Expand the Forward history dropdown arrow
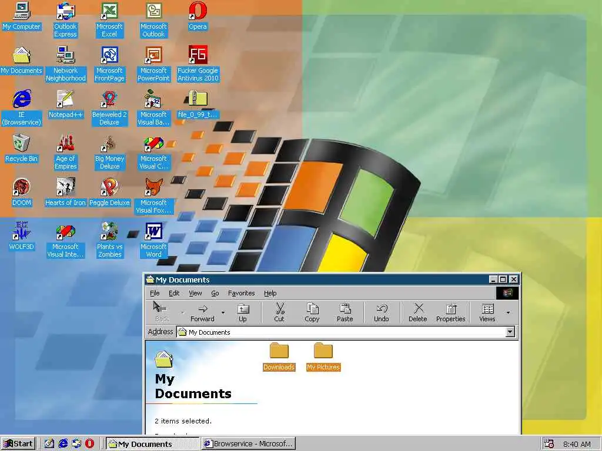 click(223, 312)
